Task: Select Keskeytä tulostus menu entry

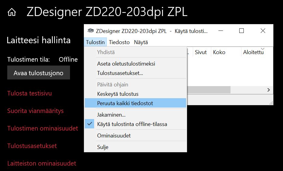Action: pyautogui.click(x=118, y=94)
